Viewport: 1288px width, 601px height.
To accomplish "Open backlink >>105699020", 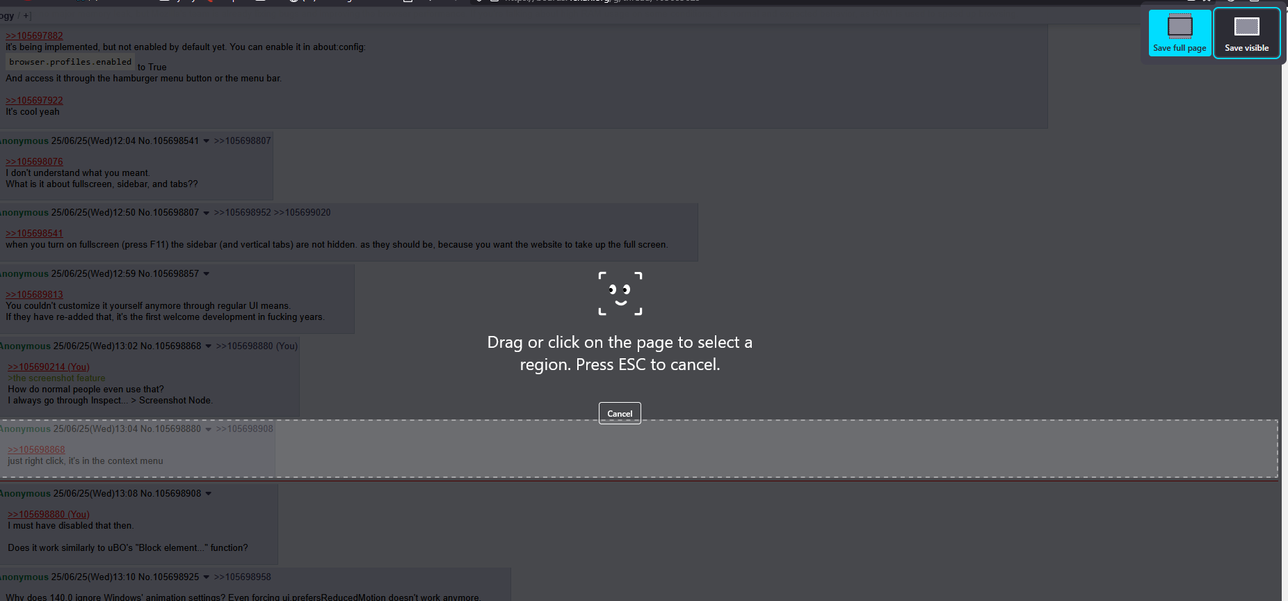I will pyautogui.click(x=303, y=213).
